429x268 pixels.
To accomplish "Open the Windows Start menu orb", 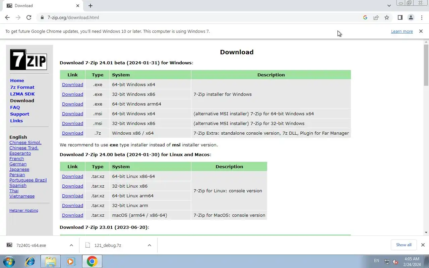I will (9, 261).
